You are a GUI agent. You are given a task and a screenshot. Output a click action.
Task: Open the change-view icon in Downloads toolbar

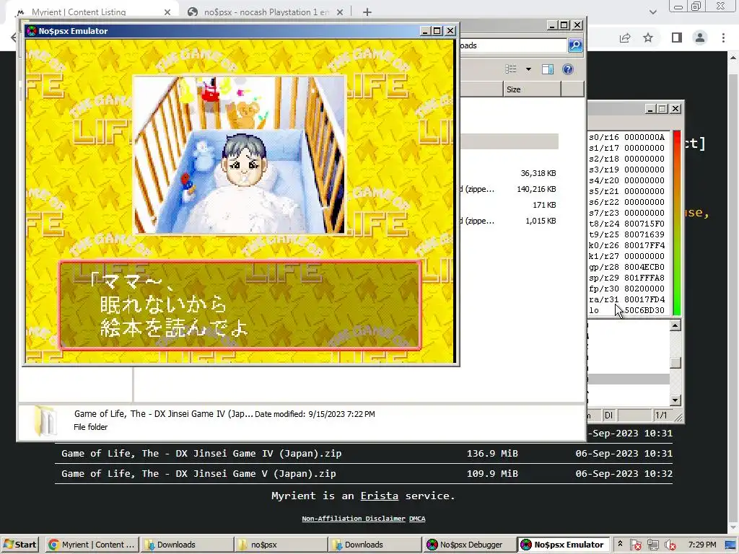(x=511, y=69)
